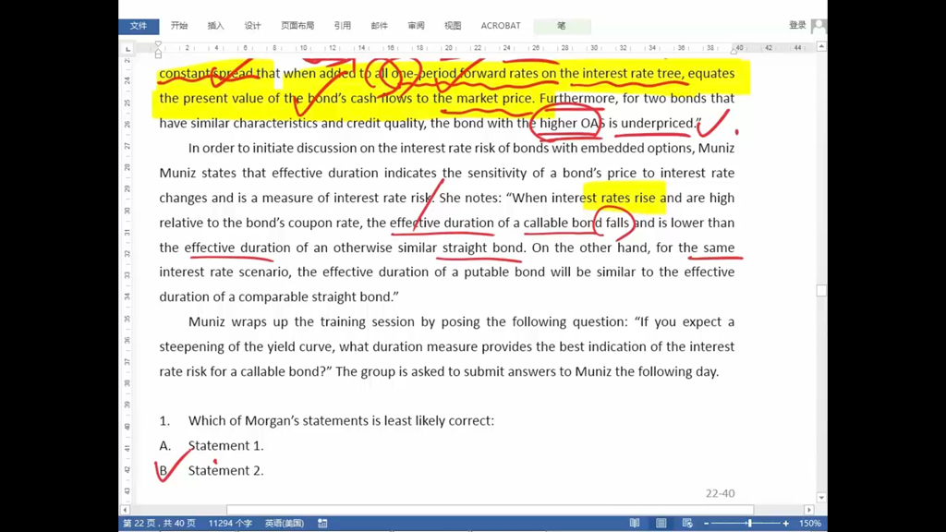946x532 pixels.
Task: Click the zoom out minus button
Action: click(x=706, y=524)
